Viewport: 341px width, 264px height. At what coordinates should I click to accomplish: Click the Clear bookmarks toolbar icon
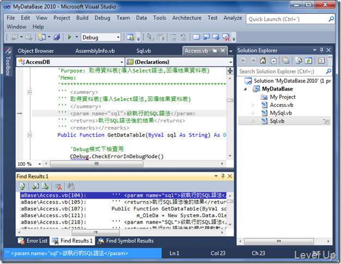tap(226, 37)
